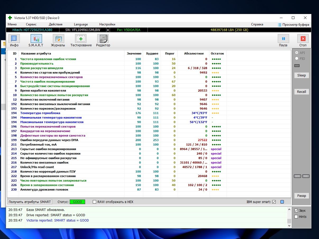
Task: Click absolute value 27522
Action: (202, 140)
